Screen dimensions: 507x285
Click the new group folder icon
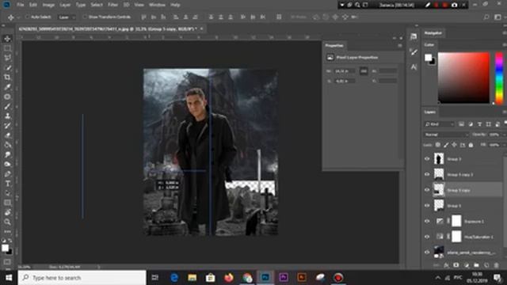pyautogui.click(x=476, y=265)
